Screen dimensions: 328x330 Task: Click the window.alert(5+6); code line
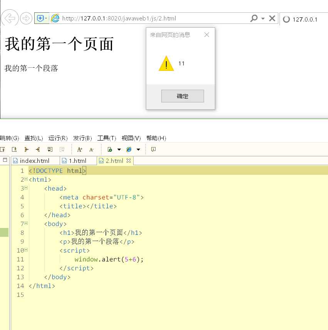pos(109,259)
